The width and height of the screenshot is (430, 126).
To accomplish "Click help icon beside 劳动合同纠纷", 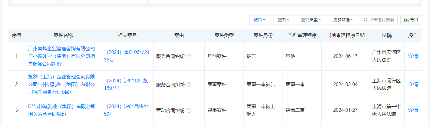I will tap(189, 110).
